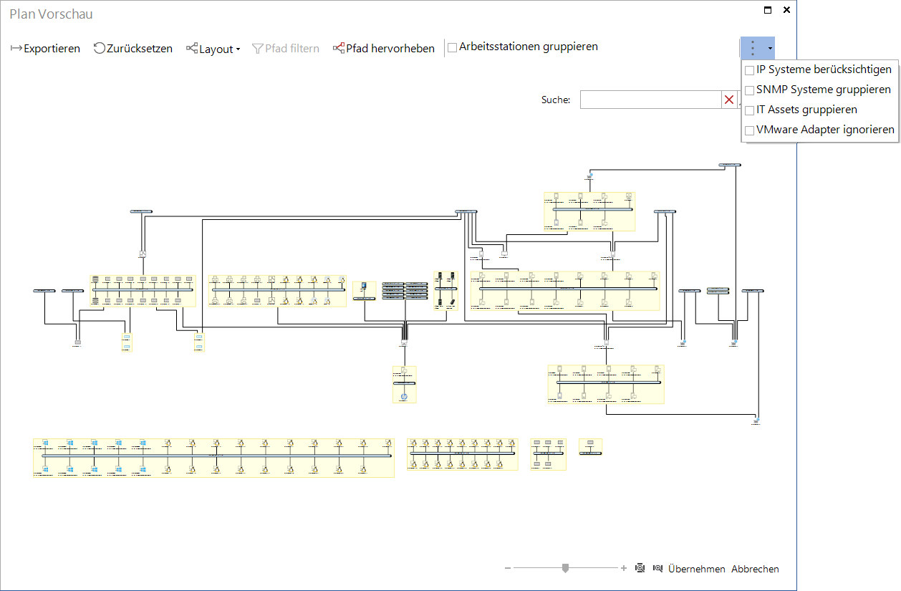
Task: Click the minus zoom-out icon
Action: click(x=508, y=568)
